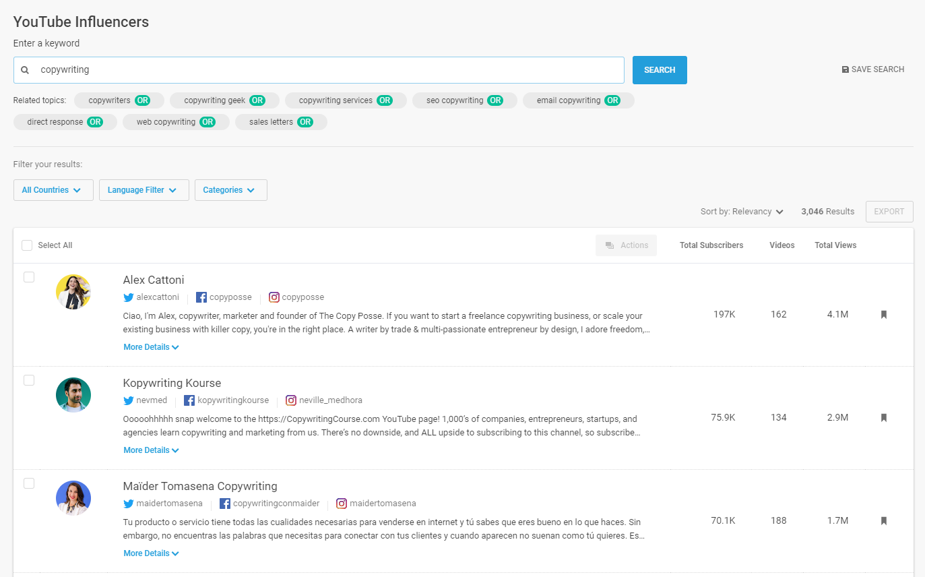Check the Select All checkbox
Image resolution: width=925 pixels, height=577 pixels.
[27, 245]
